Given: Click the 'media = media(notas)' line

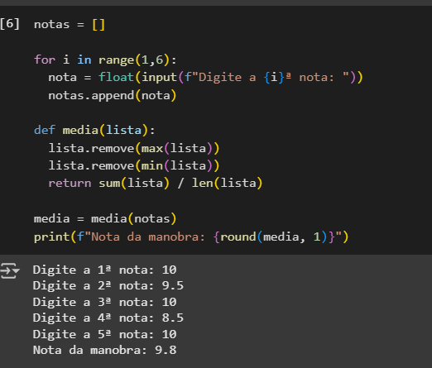Looking at the screenshot, I should pyautogui.click(x=105, y=219).
